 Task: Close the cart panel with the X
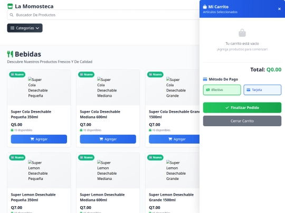pos(279,9)
